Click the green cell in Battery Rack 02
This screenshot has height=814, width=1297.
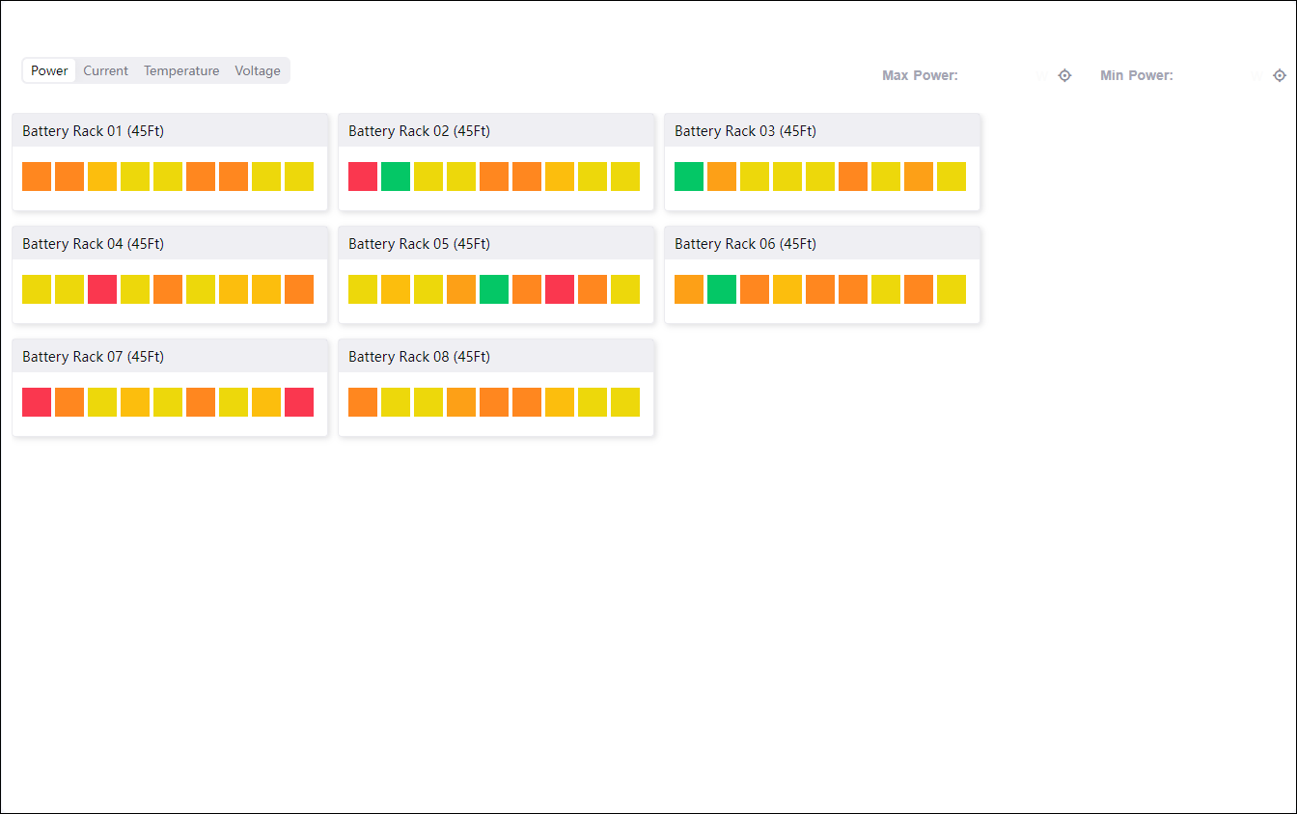point(396,176)
